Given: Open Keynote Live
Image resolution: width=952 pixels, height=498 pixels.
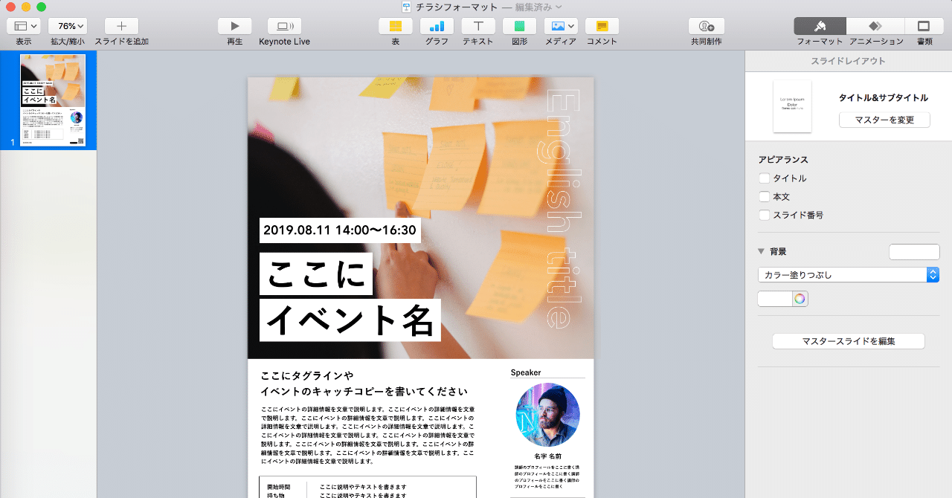Looking at the screenshot, I should [284, 26].
